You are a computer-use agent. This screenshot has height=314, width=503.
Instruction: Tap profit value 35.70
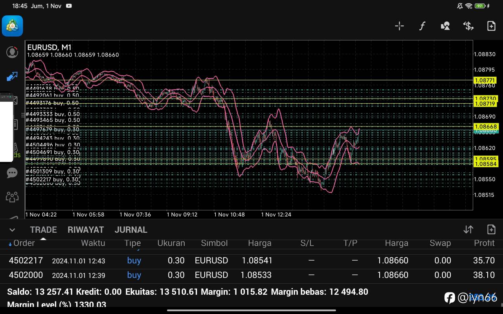click(x=484, y=261)
